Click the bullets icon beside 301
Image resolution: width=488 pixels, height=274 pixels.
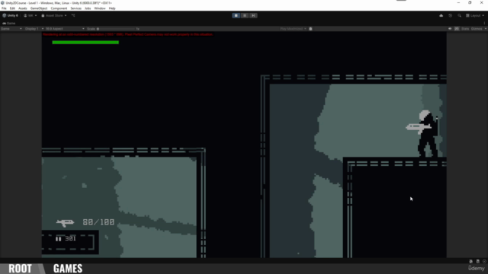pos(58,238)
